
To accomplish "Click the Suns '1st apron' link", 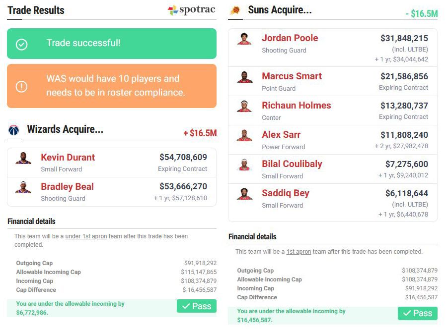I will pyautogui.click(x=298, y=252).
